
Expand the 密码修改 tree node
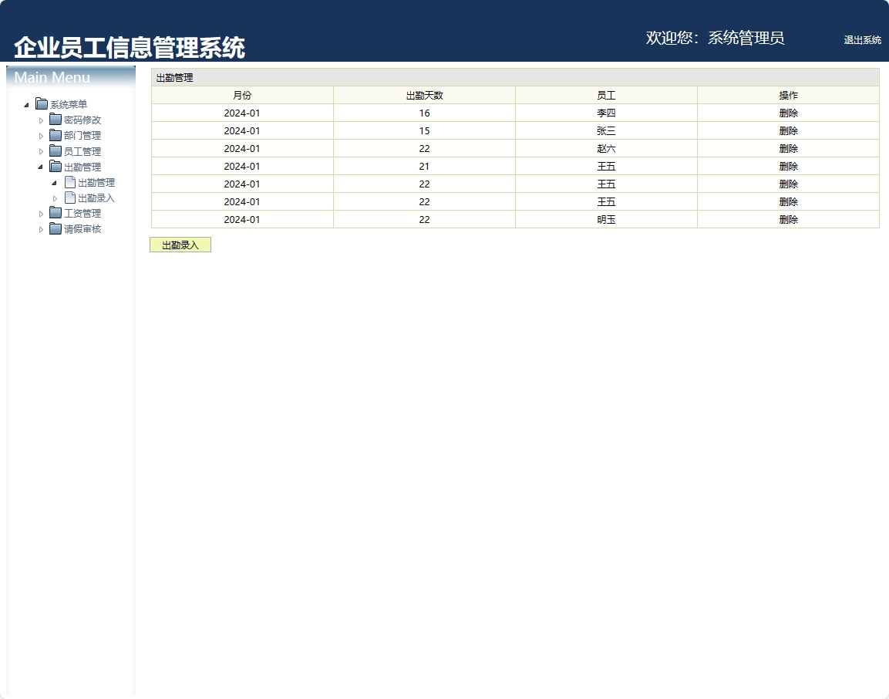pos(42,120)
